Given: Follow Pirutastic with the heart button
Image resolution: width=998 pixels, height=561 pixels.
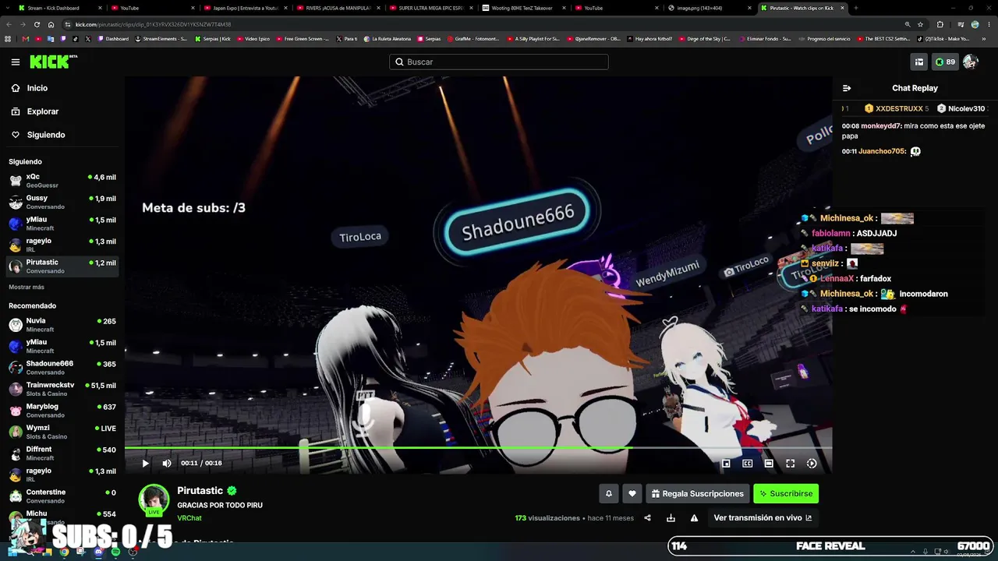Looking at the screenshot, I should [632, 493].
